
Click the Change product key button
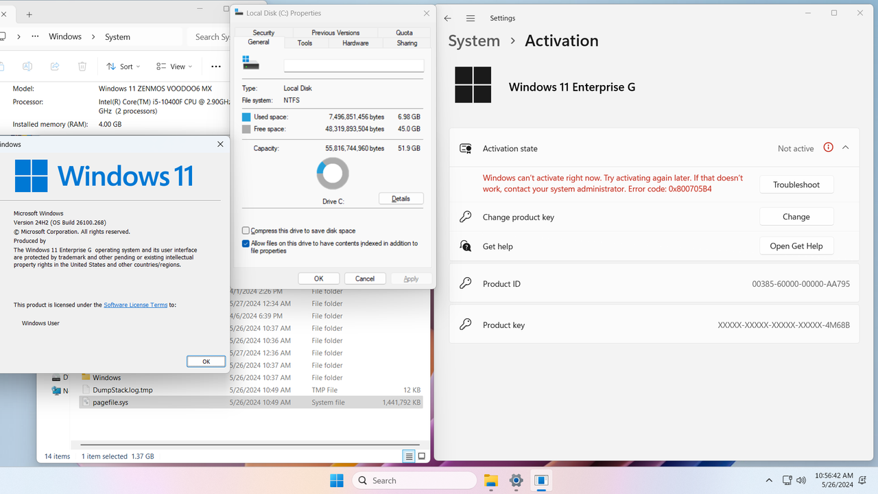796,217
